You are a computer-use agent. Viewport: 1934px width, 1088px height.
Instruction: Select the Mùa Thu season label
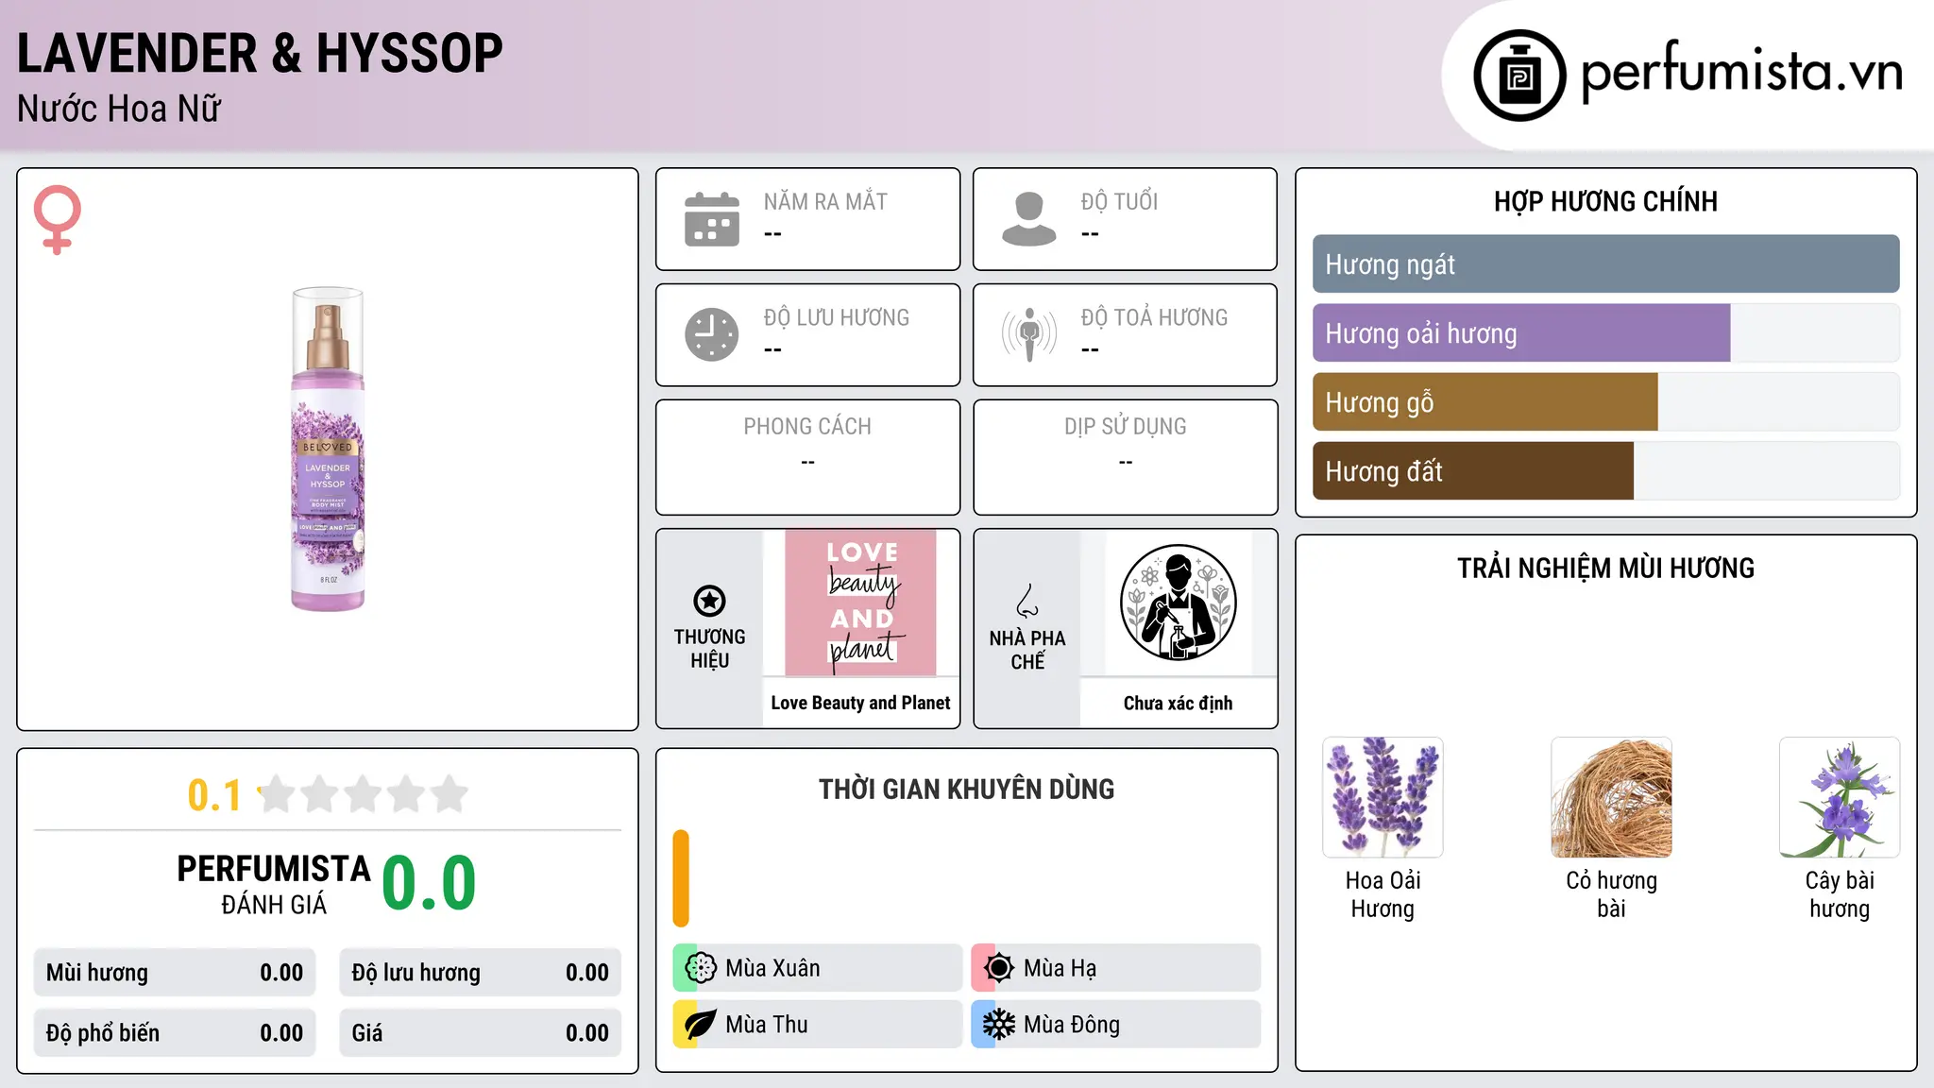(766, 1025)
